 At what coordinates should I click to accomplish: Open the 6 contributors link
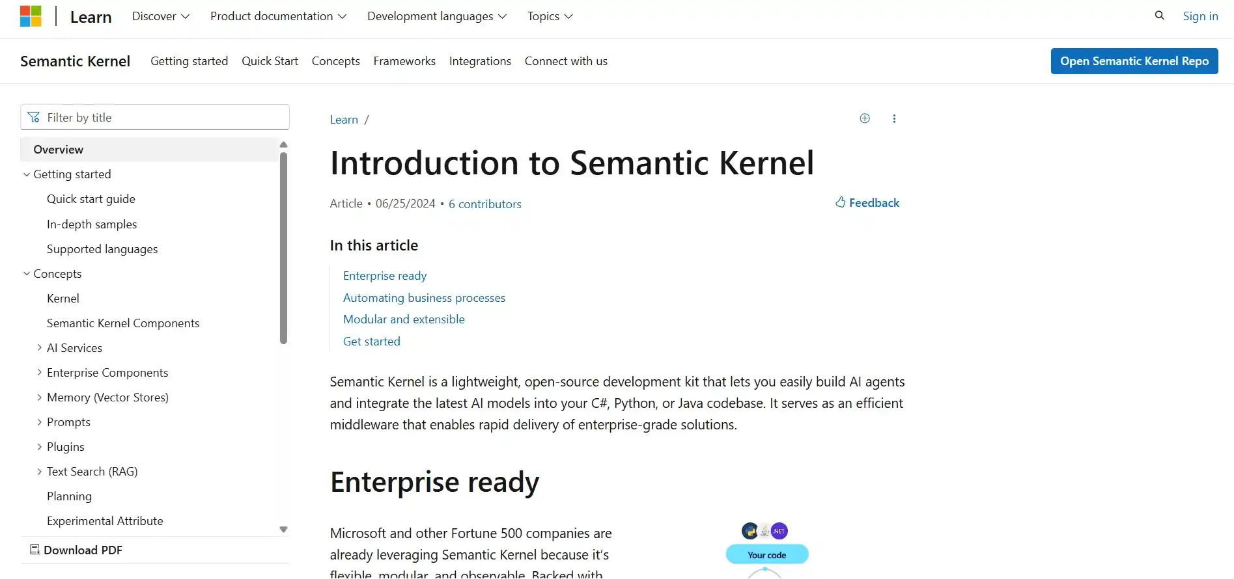tap(485, 204)
